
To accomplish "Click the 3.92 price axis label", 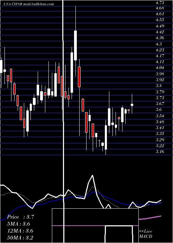I will [160, 80].
